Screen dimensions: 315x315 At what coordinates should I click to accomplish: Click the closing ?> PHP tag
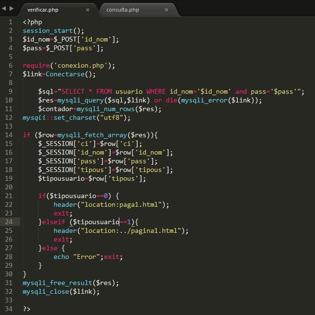27,309
